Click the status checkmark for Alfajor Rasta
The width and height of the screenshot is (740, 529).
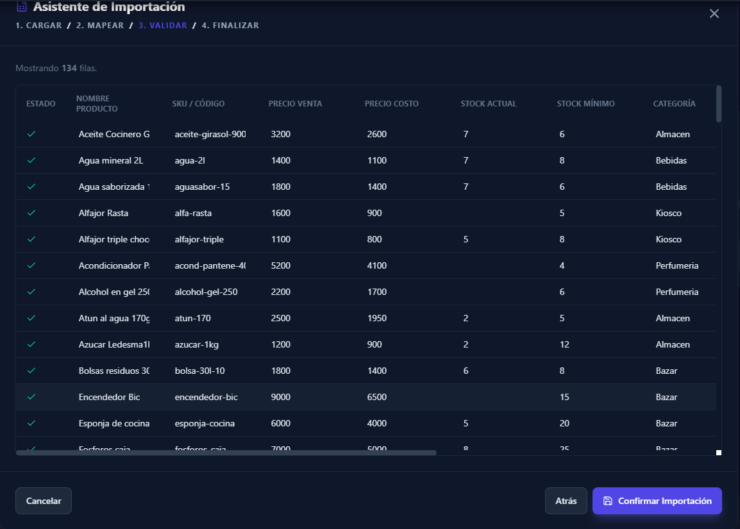31,213
